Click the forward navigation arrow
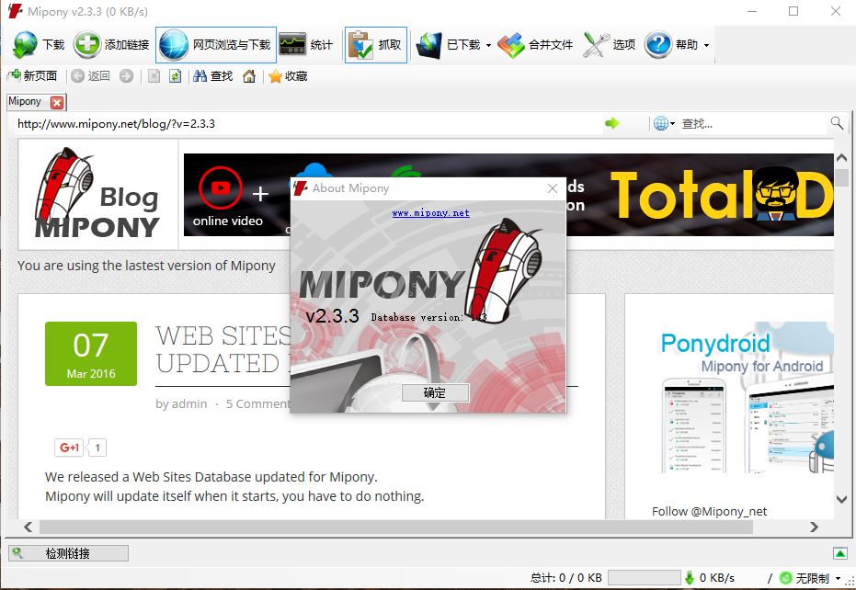 tap(126, 76)
